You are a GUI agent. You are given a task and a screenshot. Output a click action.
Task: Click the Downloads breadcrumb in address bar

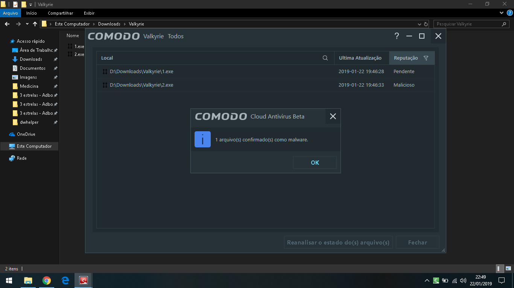(x=109, y=24)
